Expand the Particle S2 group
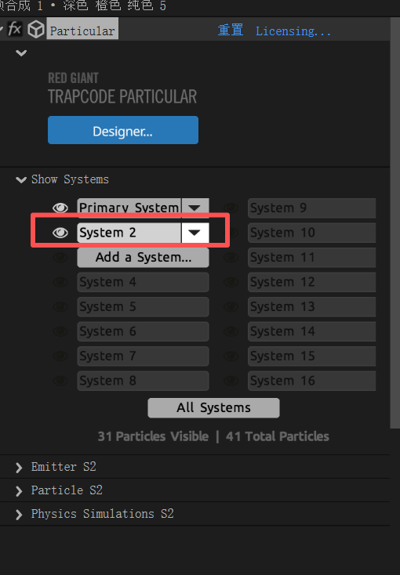The width and height of the screenshot is (400, 575). (x=19, y=491)
